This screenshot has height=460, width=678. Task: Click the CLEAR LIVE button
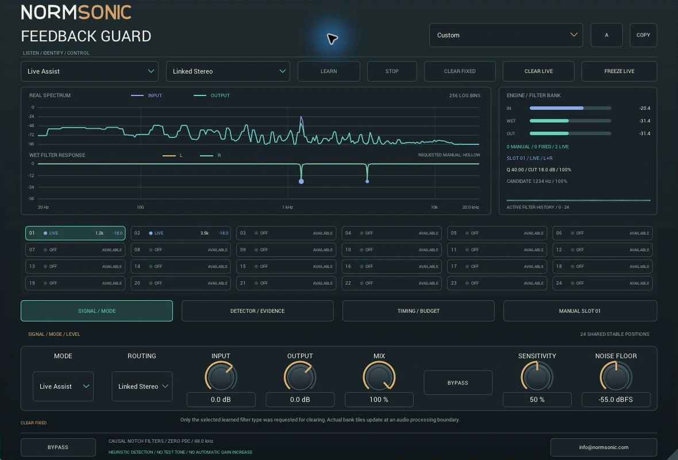pos(538,71)
